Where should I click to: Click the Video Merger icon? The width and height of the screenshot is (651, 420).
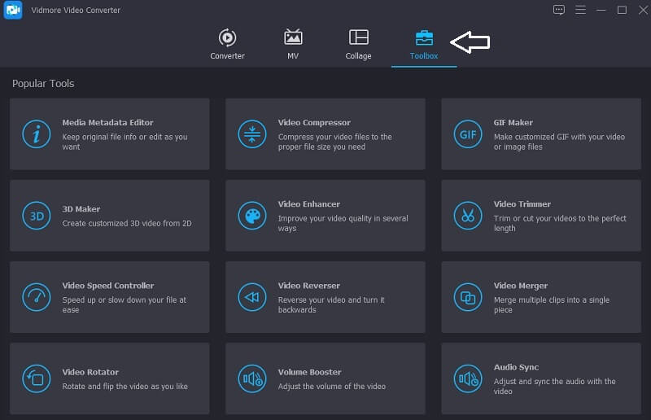pyautogui.click(x=468, y=297)
